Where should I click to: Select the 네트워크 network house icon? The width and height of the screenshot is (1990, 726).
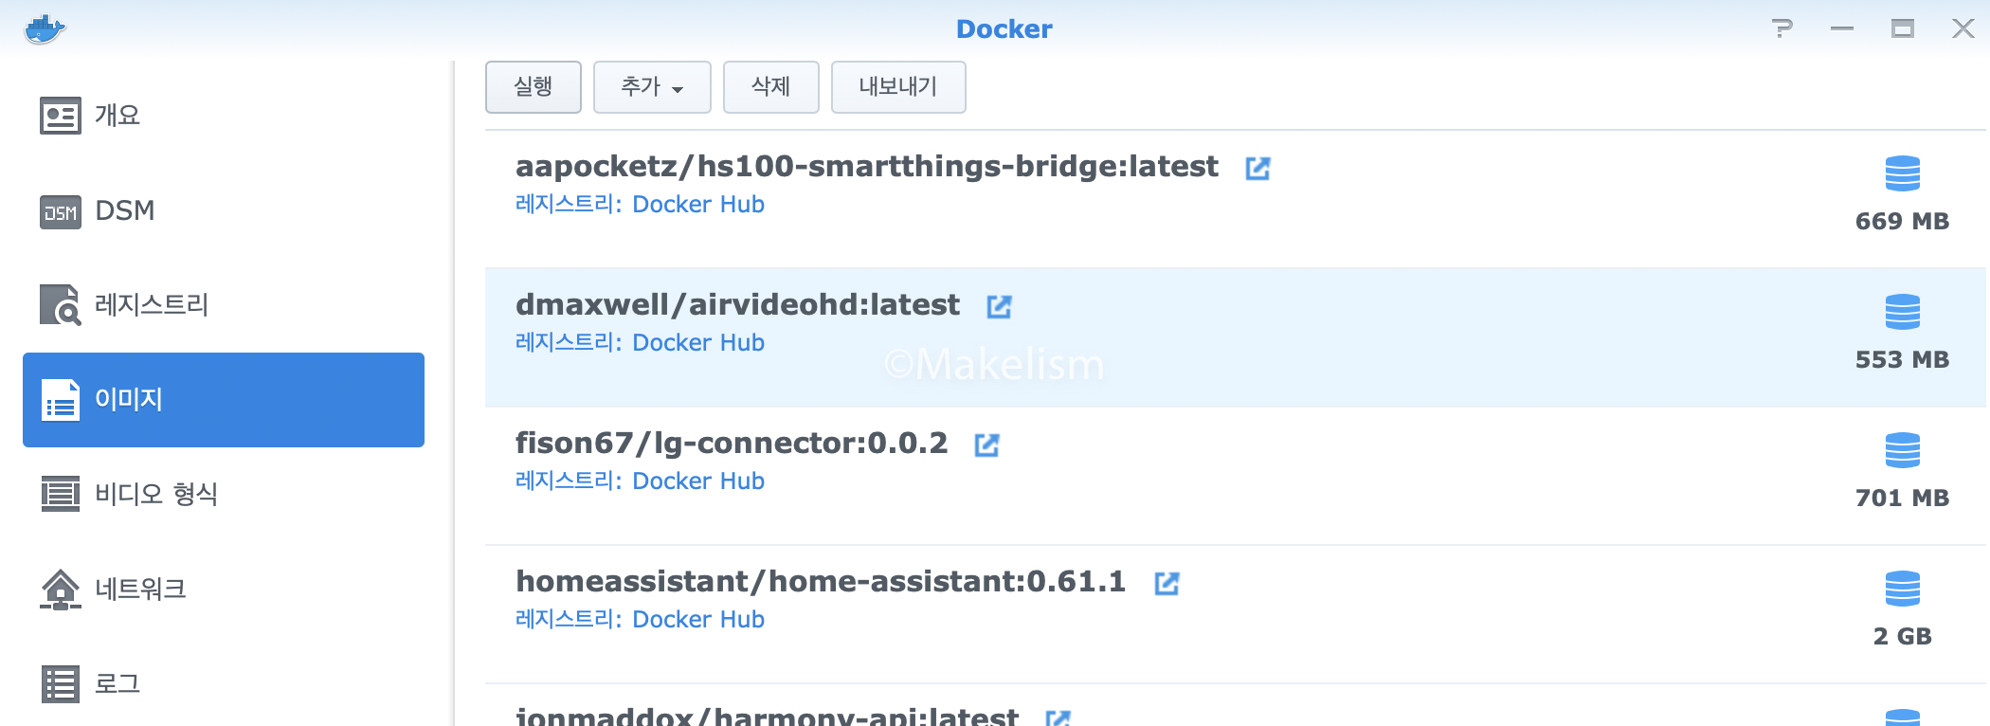click(61, 590)
